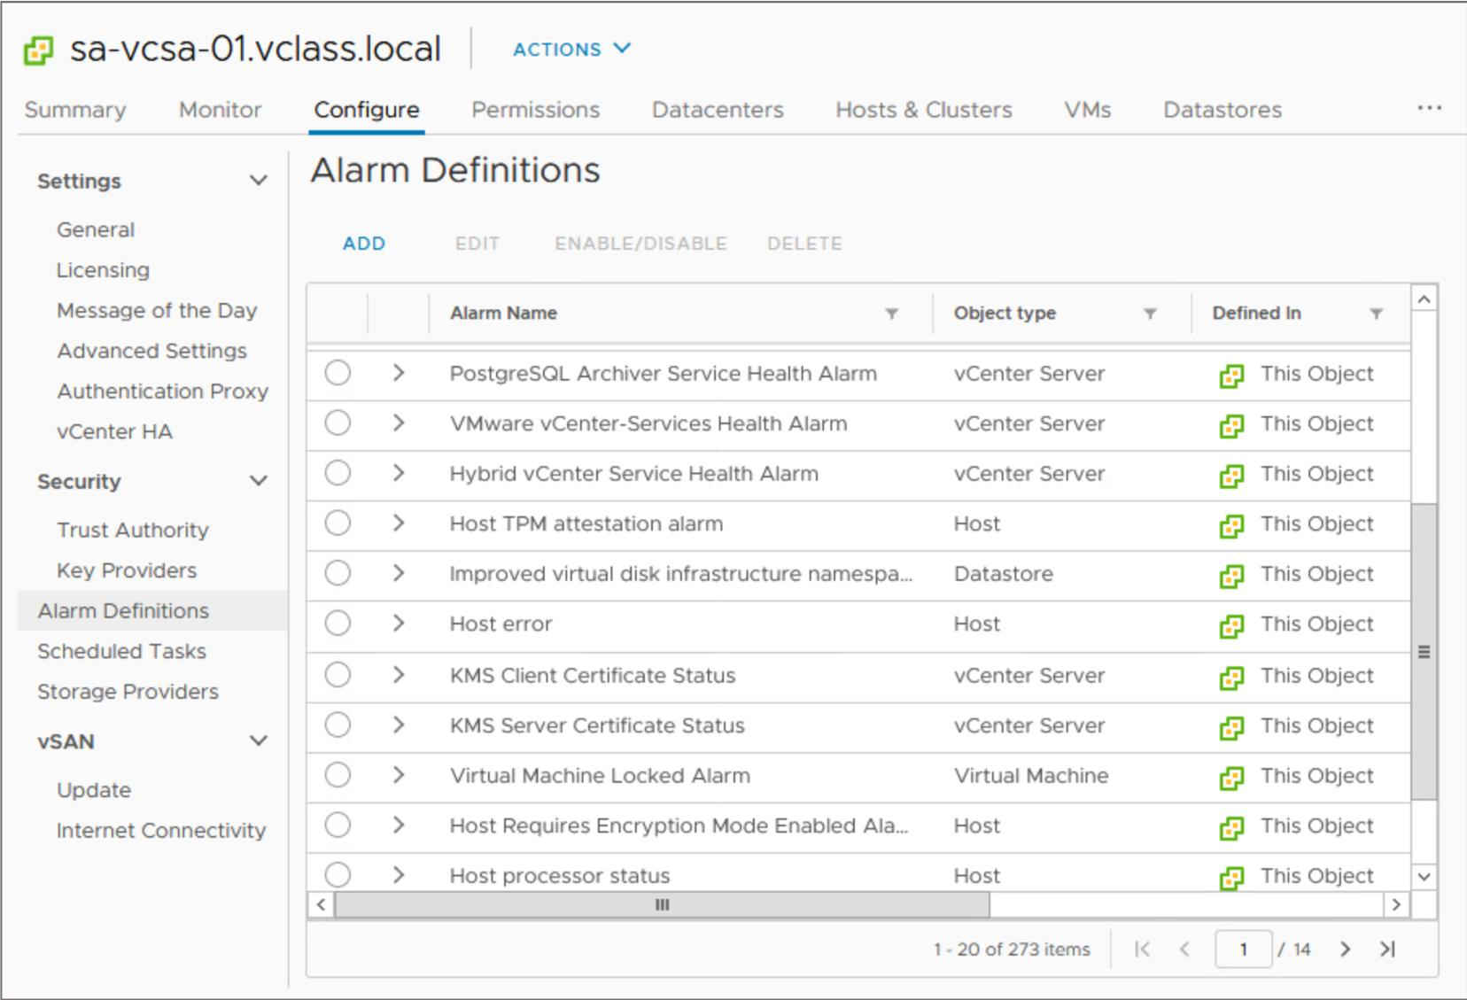Switch to the Monitor tab

(x=221, y=110)
